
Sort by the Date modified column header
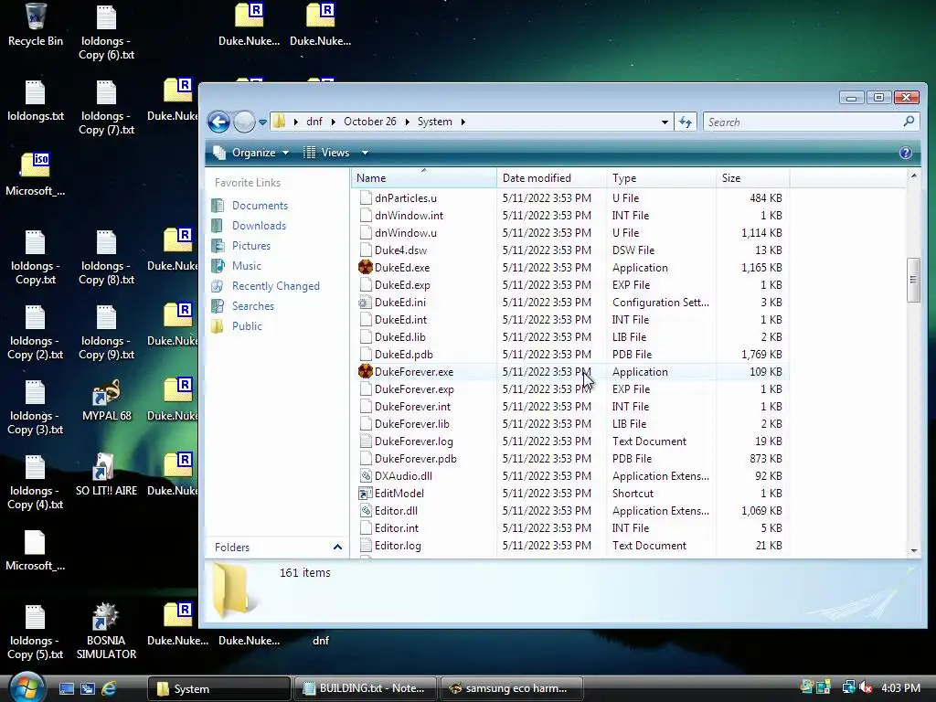point(551,178)
